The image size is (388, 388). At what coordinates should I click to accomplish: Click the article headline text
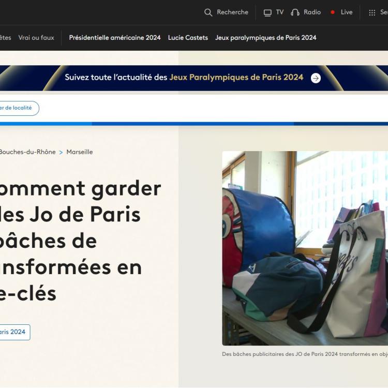80,241
